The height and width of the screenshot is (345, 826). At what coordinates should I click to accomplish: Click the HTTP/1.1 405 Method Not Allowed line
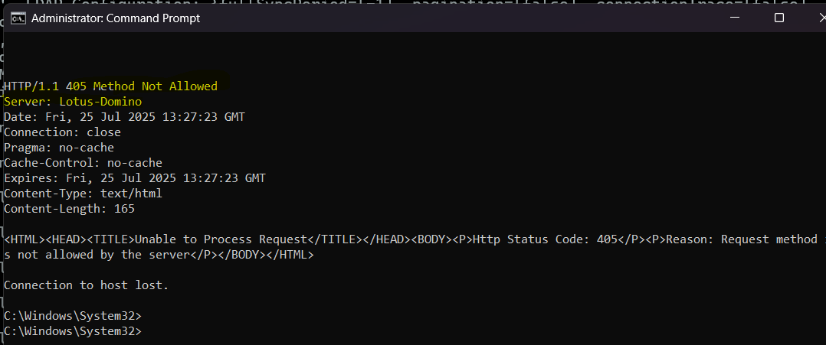110,86
